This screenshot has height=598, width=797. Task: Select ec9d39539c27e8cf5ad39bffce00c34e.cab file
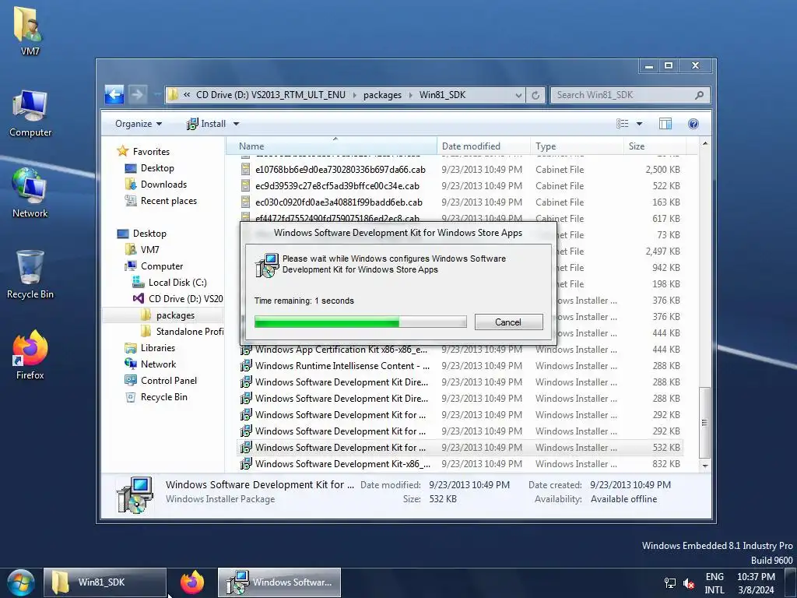[x=337, y=185]
